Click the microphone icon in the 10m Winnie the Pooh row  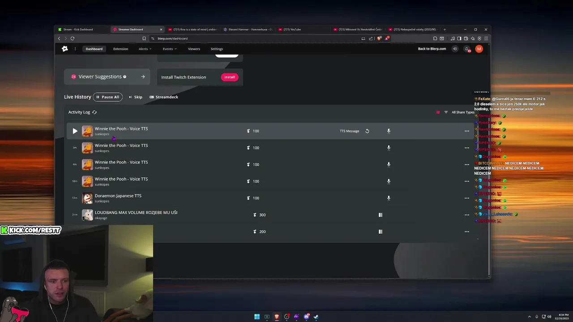coord(389,181)
